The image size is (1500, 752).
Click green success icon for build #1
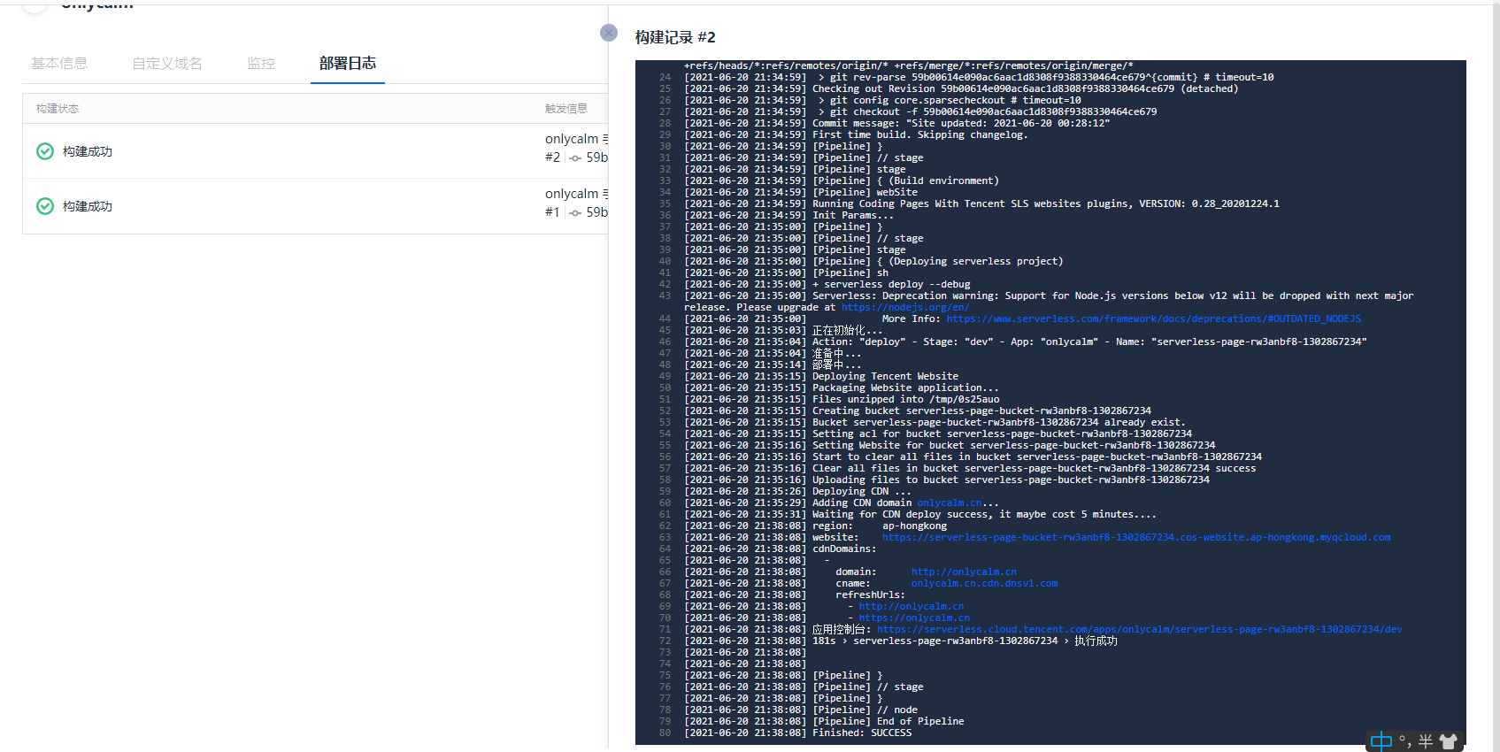[x=45, y=206]
